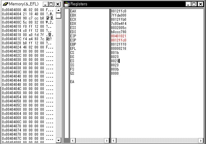This screenshot has width=206, height=144.
Task: Click right arrow of register values scrollbar
Action: (x=201, y=140)
